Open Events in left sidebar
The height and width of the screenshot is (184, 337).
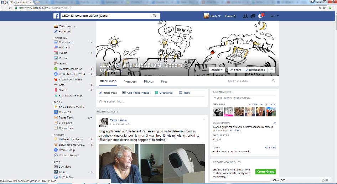pyautogui.click(x=63, y=53)
